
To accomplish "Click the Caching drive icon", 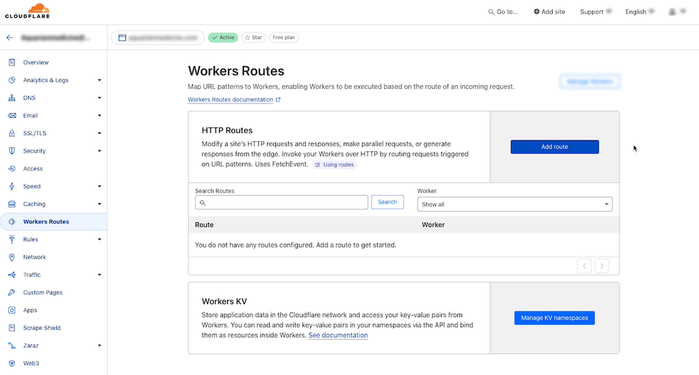I will click(12, 204).
